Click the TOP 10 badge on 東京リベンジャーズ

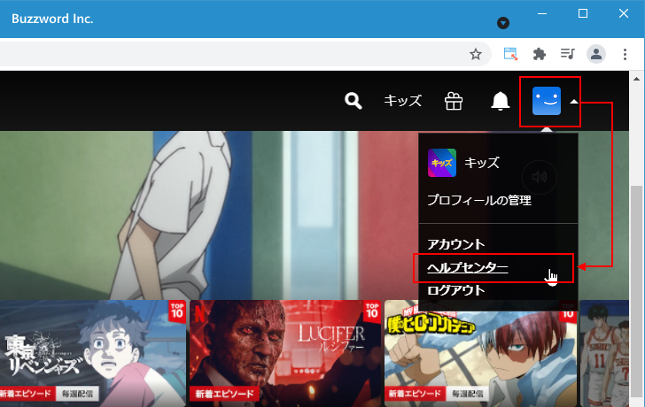click(x=177, y=311)
